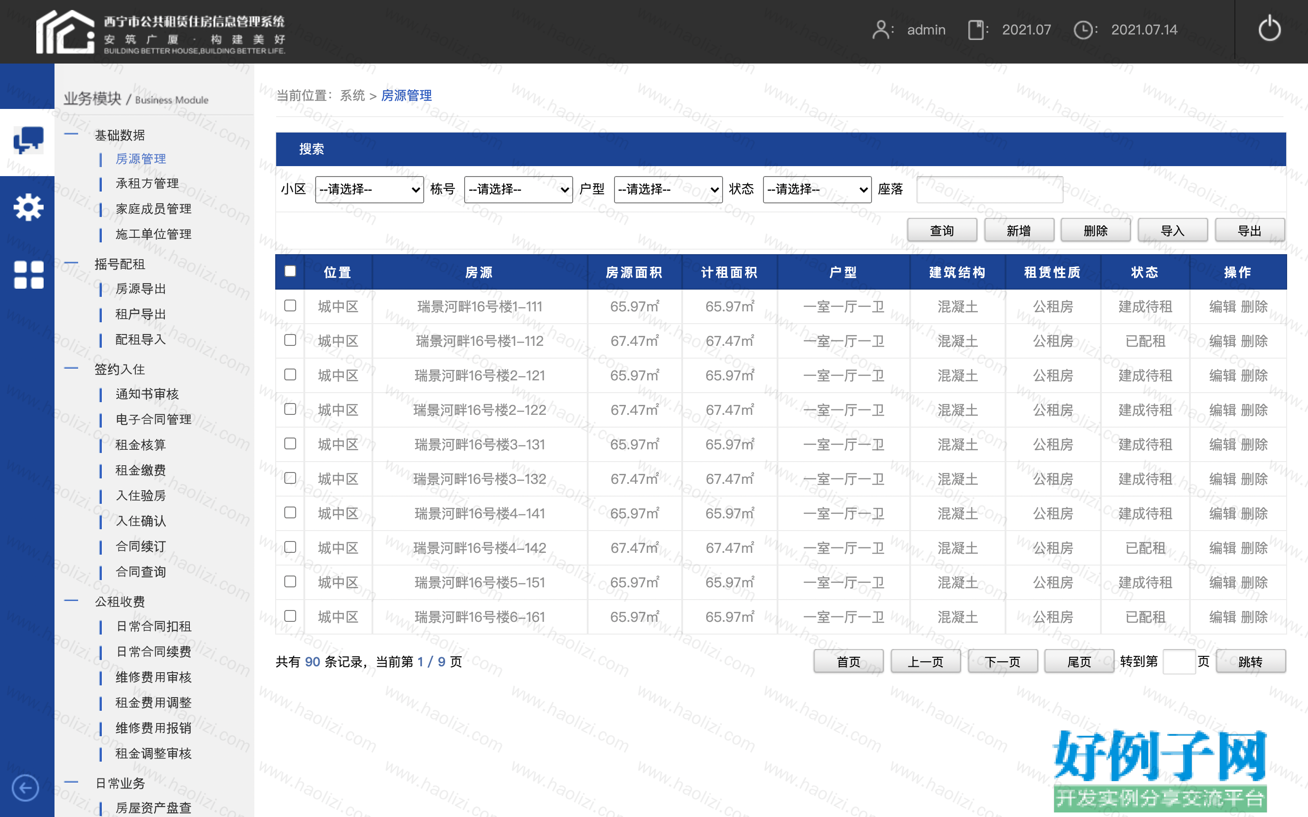Screen dimensions: 1308x817
Task: Click 删除 for 瑞景河畔16号楼4-142
Action: pos(1254,548)
